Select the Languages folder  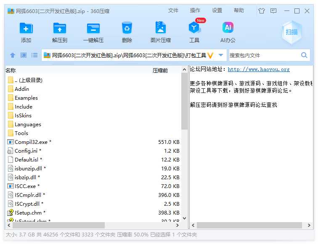tap(28, 125)
